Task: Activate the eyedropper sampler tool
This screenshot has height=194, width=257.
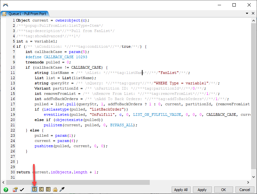Action: tap(62, 189)
